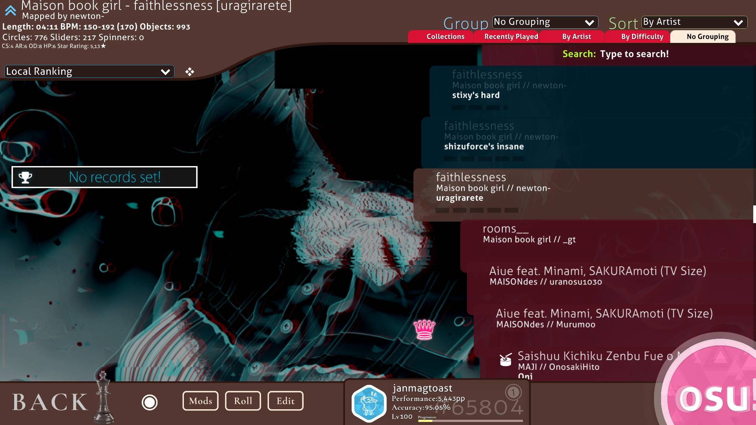Click the Star Rating stats line

pyautogui.click(x=54, y=46)
